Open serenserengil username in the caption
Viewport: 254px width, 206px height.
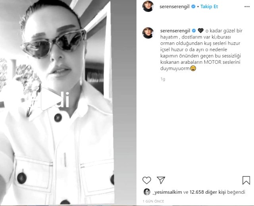pos(175,31)
